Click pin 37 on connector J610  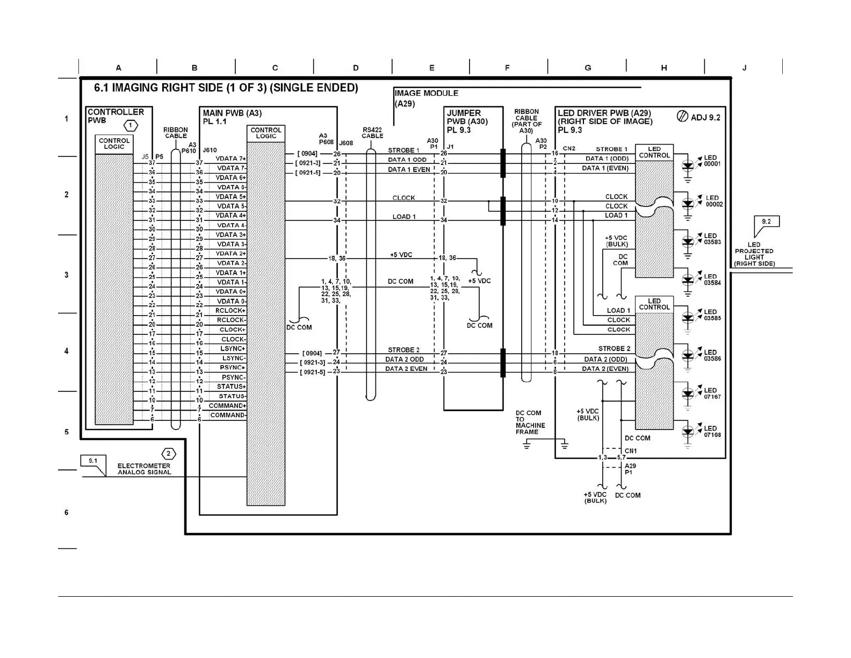(x=199, y=162)
